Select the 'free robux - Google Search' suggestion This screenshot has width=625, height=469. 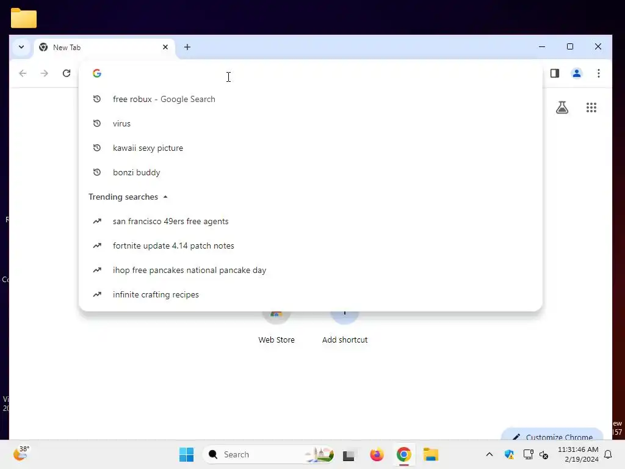tap(310, 99)
